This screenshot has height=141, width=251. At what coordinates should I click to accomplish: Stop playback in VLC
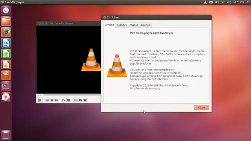(x=52, y=100)
